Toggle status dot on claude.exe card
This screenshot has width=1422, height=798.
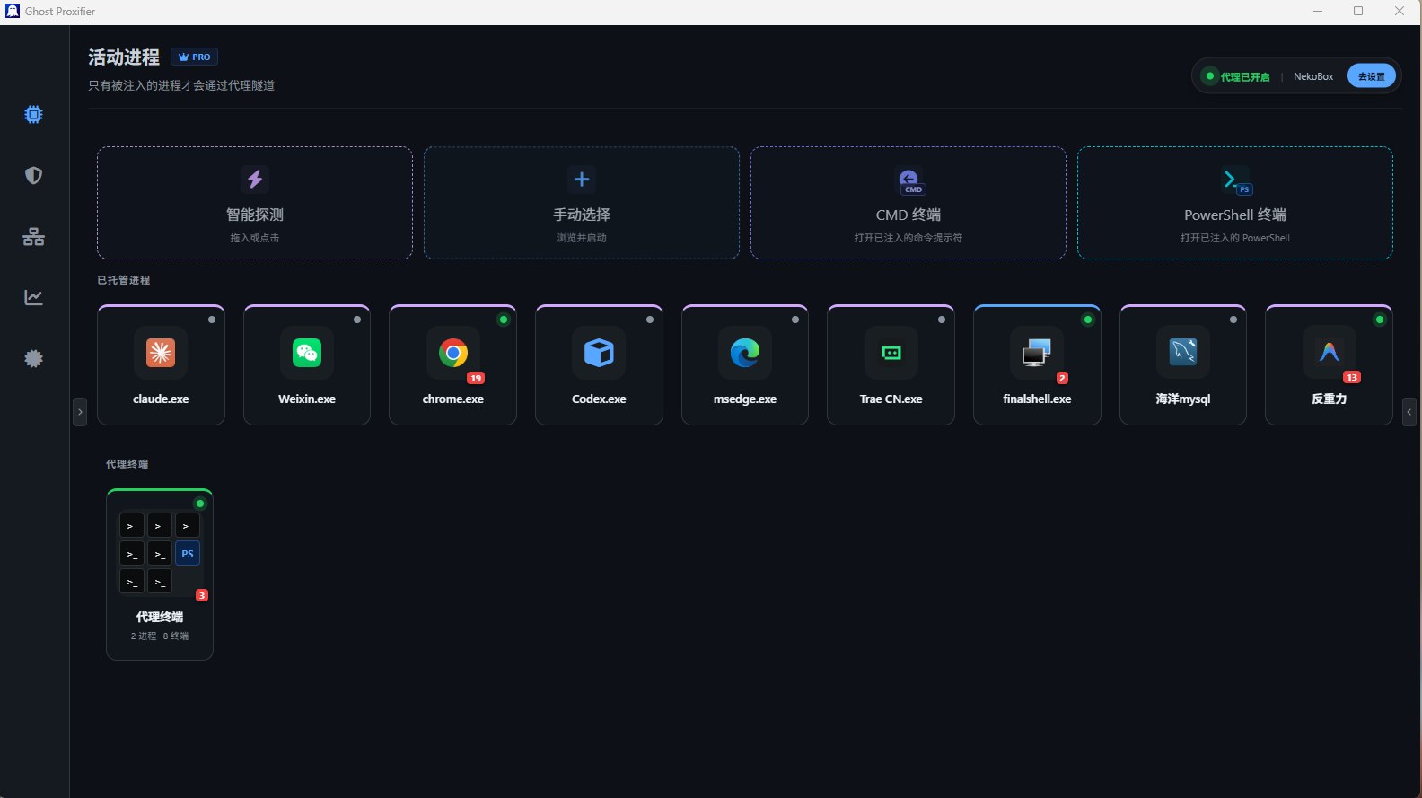tap(212, 320)
